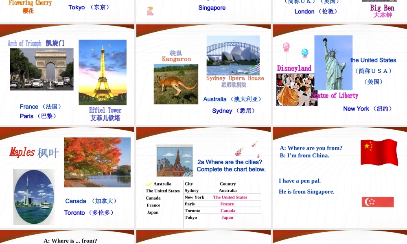407x244 pixels.
Task: Select 'Australia (澳大利亚)' label
Action: (x=232, y=99)
